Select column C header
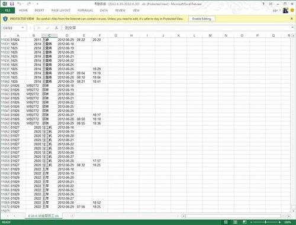The width and height of the screenshot is (296, 225). [x=49, y=35]
